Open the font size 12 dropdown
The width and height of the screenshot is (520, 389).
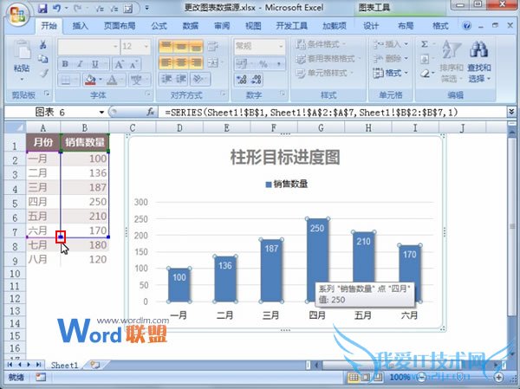tap(146, 47)
